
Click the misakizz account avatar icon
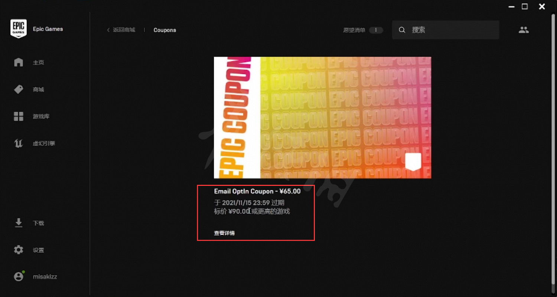[x=18, y=277]
